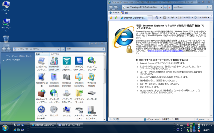Click IE Back navigation button

[x=111, y=7]
